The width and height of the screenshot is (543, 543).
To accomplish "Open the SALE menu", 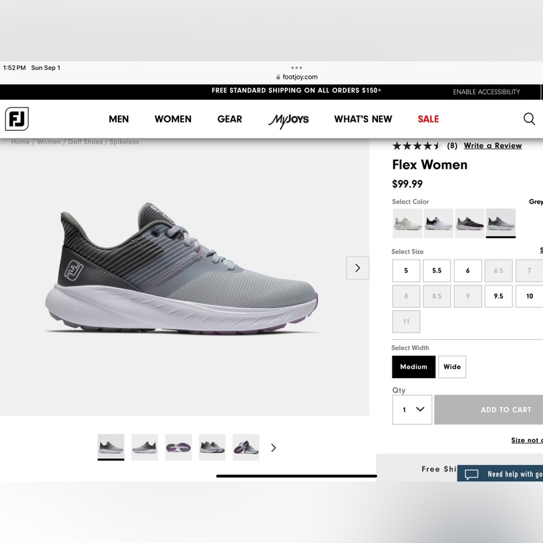I will (428, 119).
